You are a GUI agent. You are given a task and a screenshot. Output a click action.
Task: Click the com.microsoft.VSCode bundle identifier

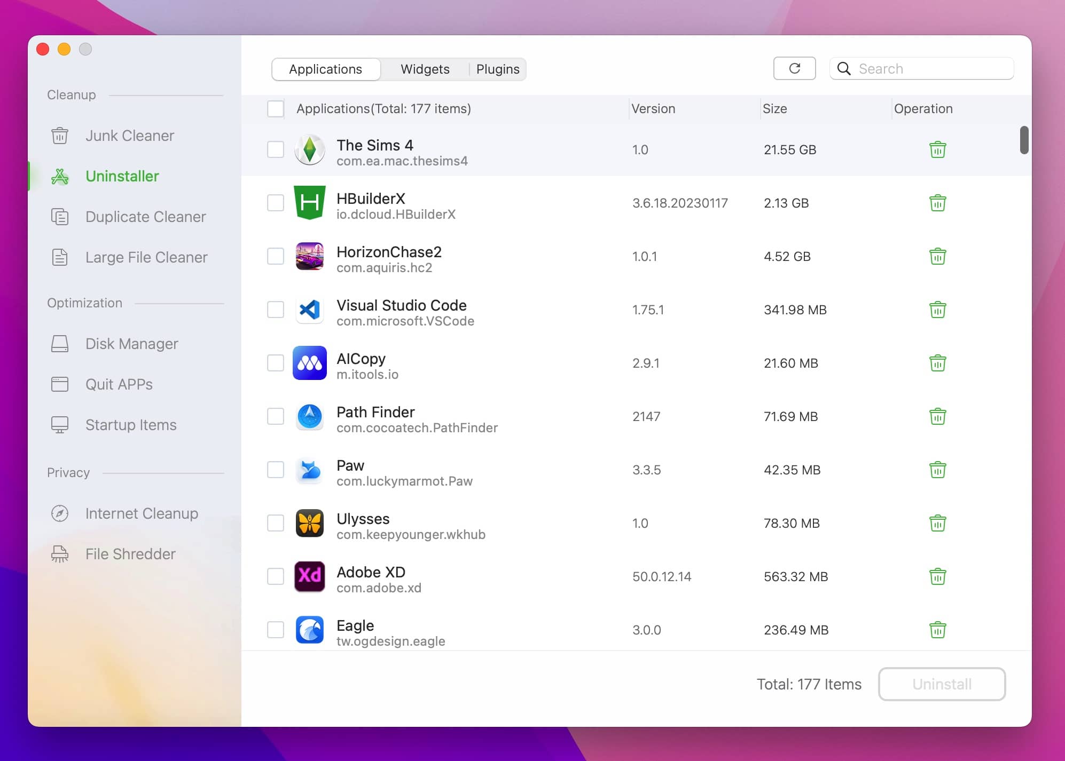pyautogui.click(x=405, y=321)
